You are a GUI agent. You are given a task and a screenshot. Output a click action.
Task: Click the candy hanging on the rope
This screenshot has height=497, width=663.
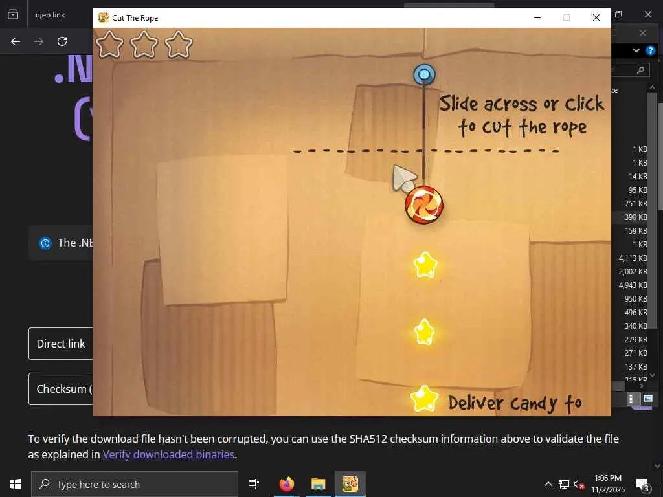pyautogui.click(x=424, y=205)
